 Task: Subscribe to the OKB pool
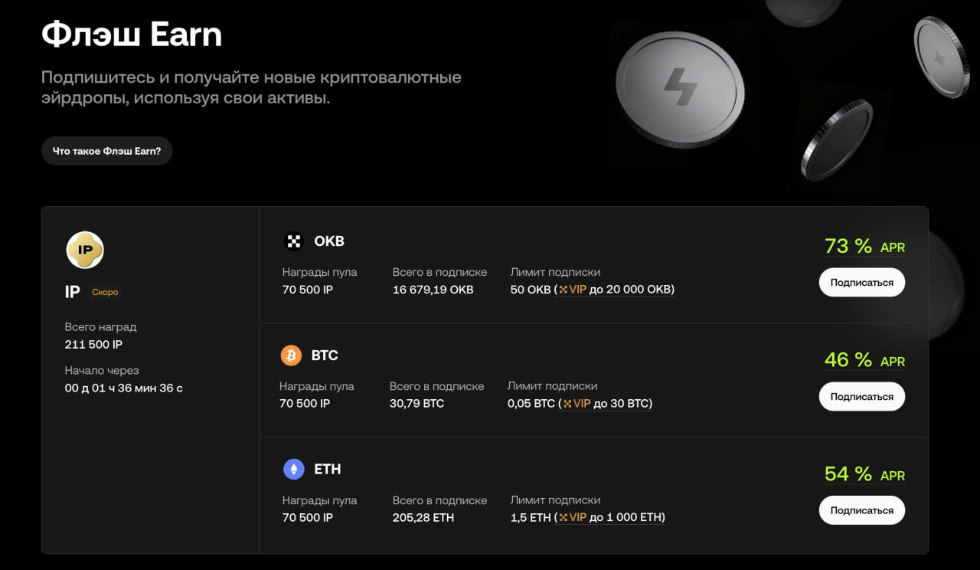(x=861, y=283)
